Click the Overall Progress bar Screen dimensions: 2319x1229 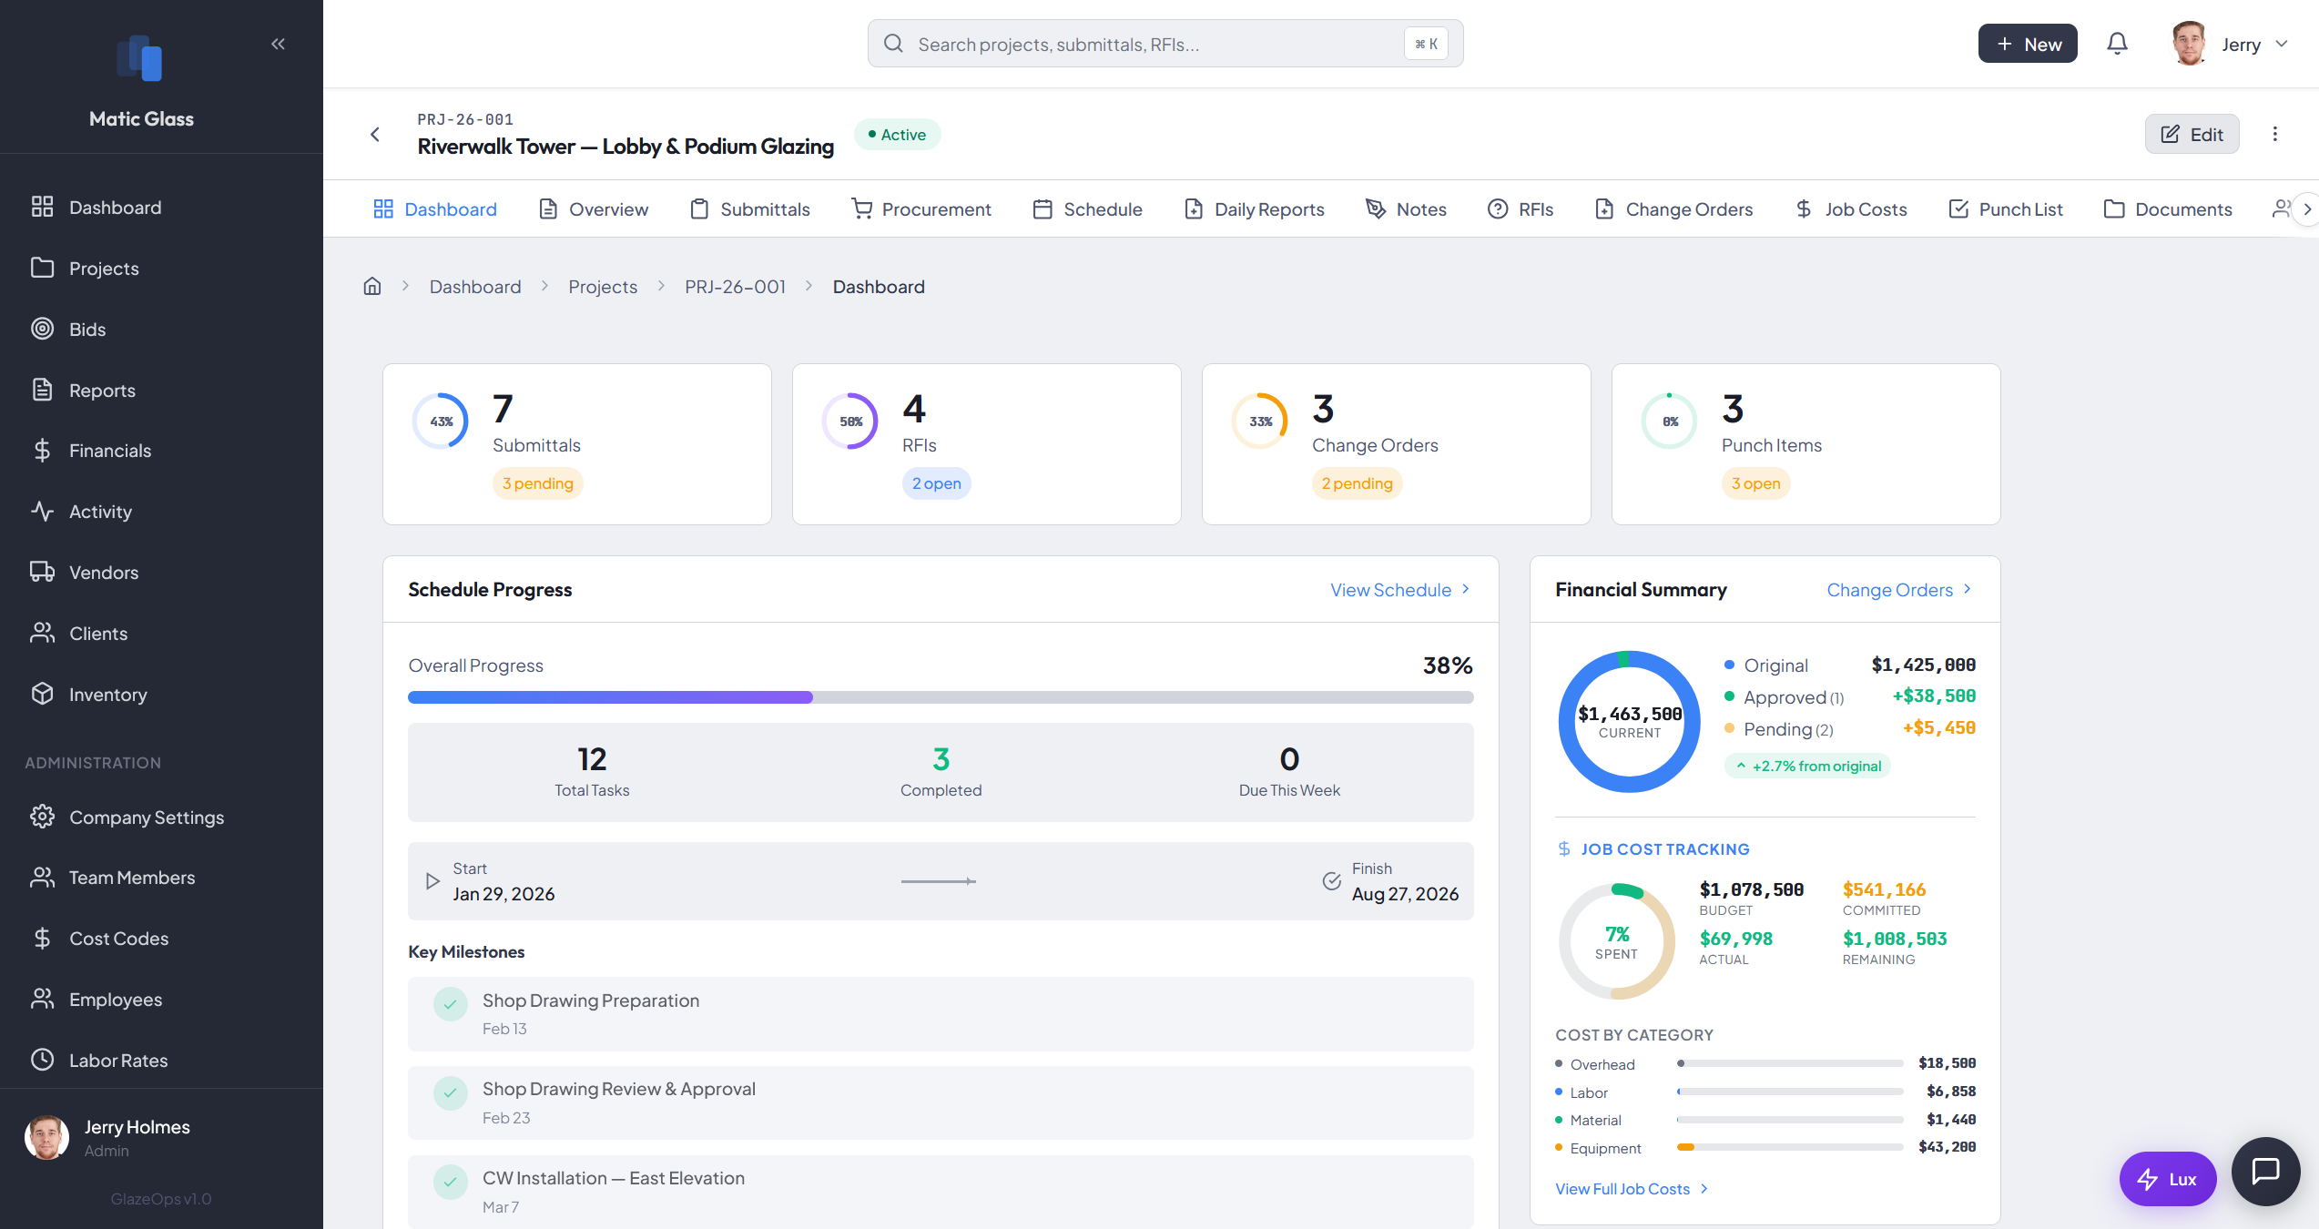940,697
